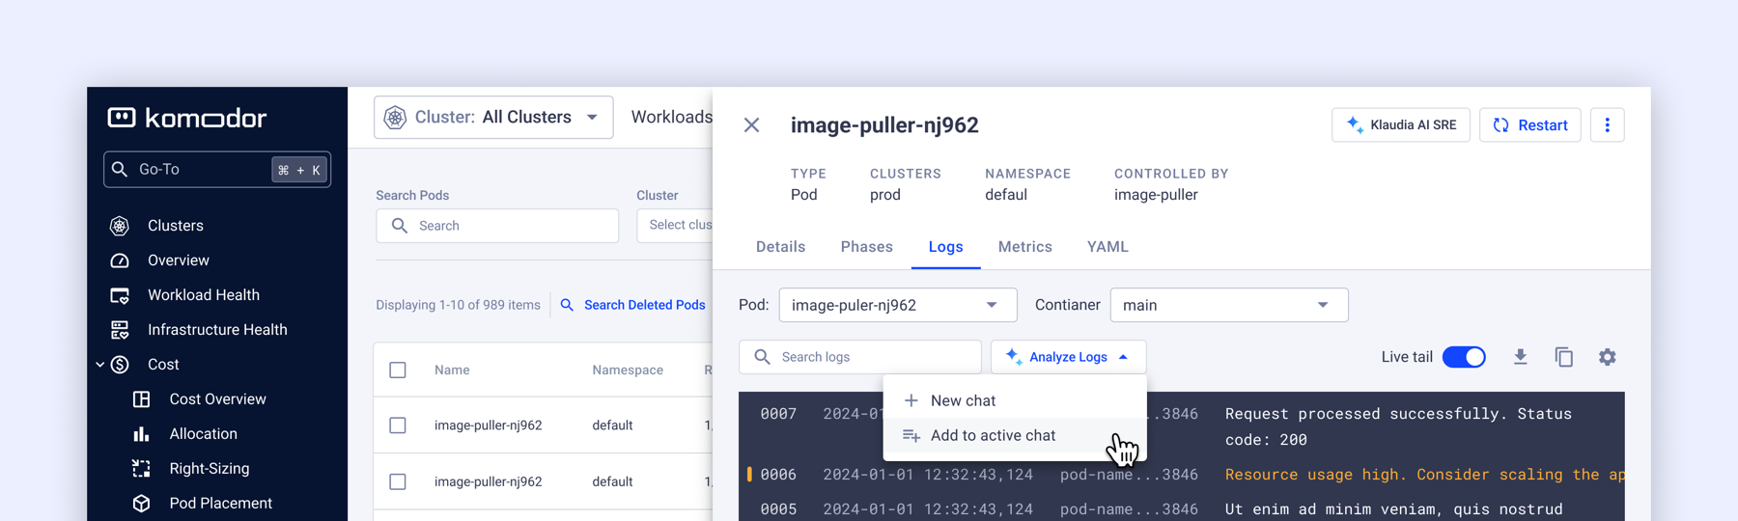The image size is (1738, 521).
Task: Check the second image-puller-nj962 row checkbox
Action: pyautogui.click(x=398, y=481)
